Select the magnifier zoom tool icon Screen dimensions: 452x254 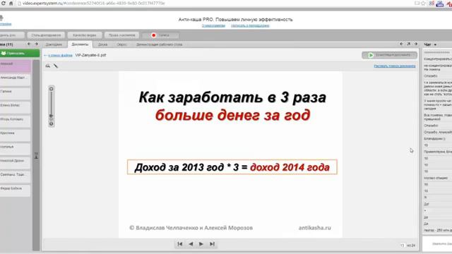click(x=48, y=66)
